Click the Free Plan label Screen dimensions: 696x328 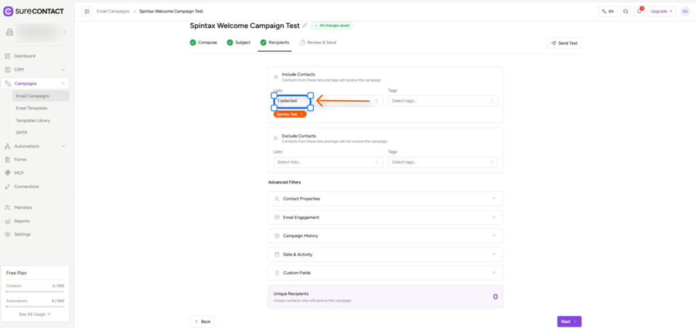16,273
